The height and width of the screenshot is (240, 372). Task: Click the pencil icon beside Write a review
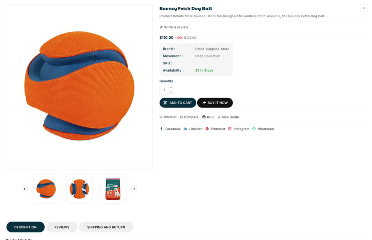tap(161, 27)
